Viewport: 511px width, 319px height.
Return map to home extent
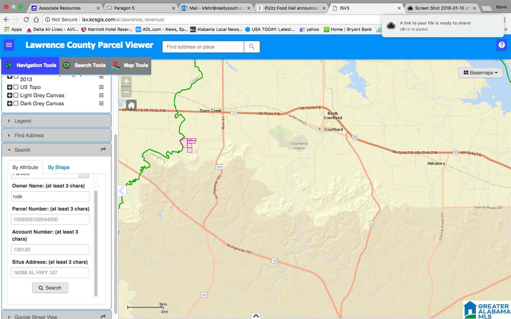(131, 106)
